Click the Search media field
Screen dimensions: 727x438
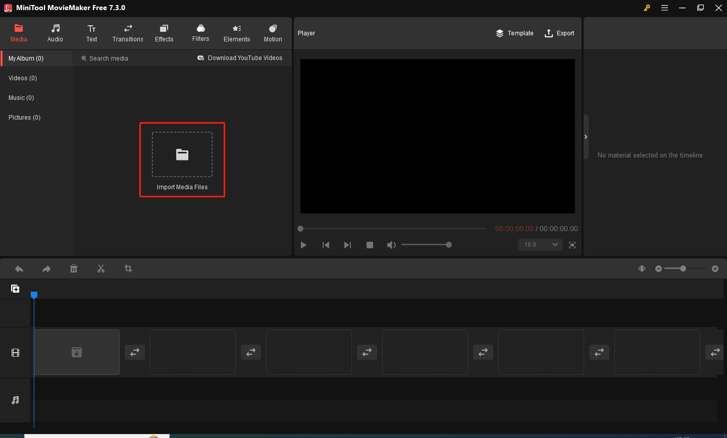(x=131, y=59)
